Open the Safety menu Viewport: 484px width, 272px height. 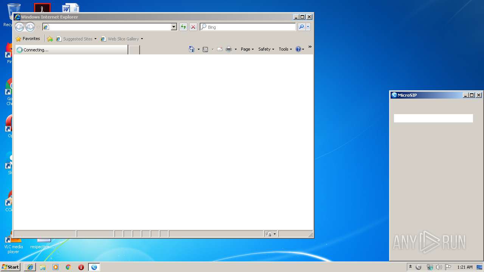click(x=266, y=49)
